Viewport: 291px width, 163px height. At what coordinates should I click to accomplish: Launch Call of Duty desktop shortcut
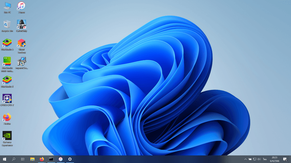point(21,24)
